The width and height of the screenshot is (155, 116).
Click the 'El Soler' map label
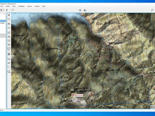point(65,78)
